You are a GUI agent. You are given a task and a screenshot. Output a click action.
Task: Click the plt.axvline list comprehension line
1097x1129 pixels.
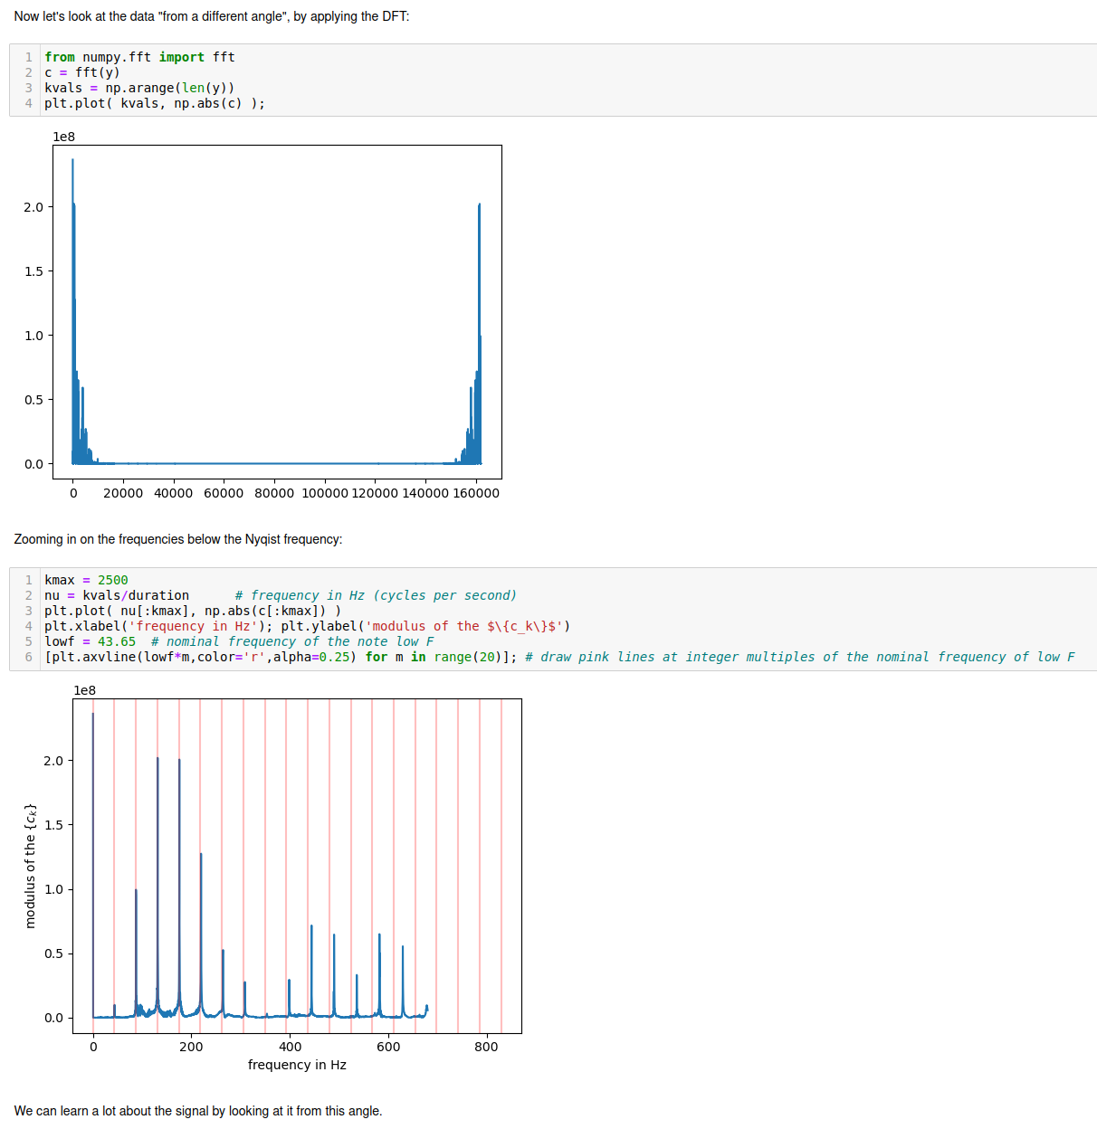pos(281,657)
